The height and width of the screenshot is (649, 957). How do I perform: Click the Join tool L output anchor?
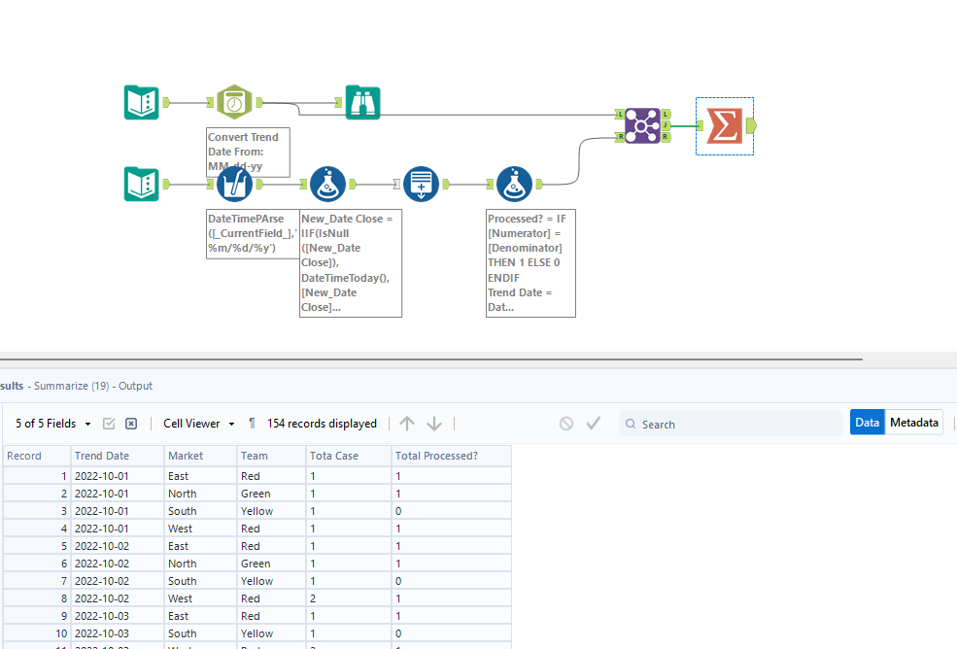tap(666, 115)
